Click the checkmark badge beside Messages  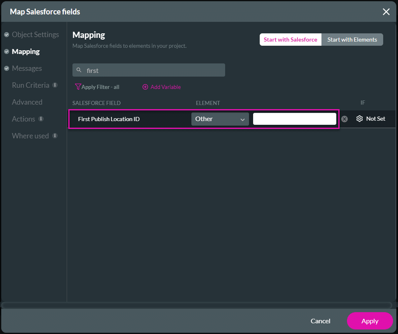7,68
